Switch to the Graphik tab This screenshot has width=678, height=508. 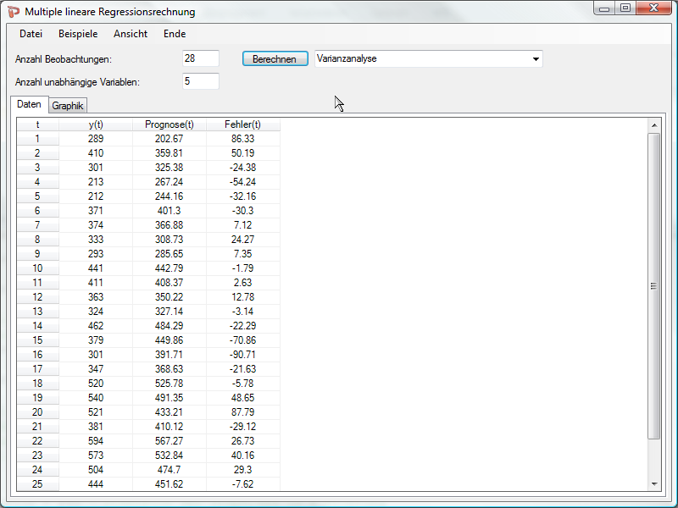67,106
